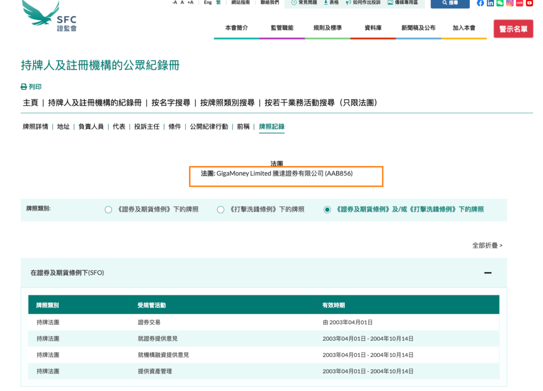Viewport: 543px width, 391px height.
Task: Switch to 牌照詳情 tab
Action: (x=36, y=127)
